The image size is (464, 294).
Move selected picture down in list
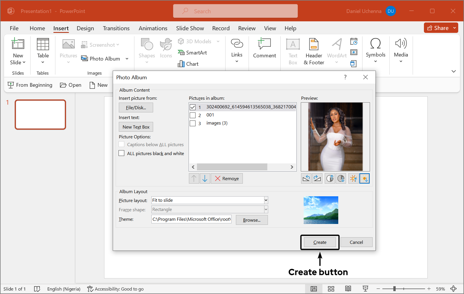coord(205,179)
